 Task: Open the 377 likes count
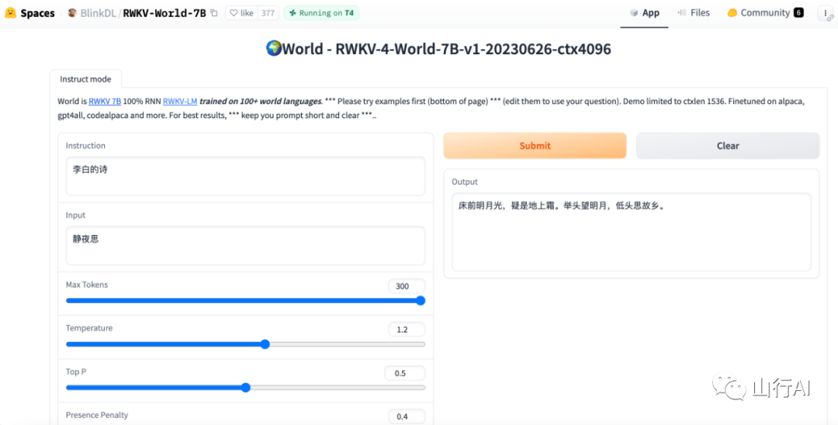point(268,13)
